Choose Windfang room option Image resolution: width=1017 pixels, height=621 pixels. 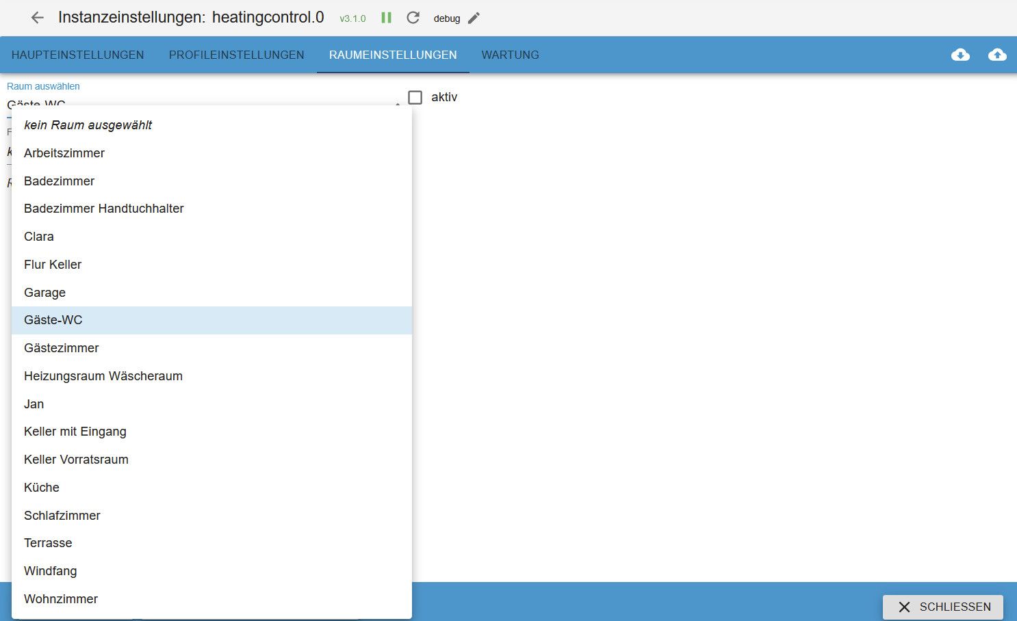[211, 571]
